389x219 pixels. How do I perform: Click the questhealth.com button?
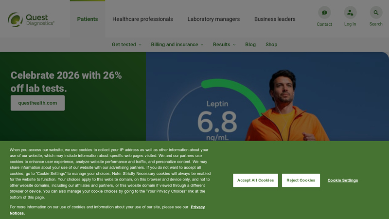tap(38, 103)
